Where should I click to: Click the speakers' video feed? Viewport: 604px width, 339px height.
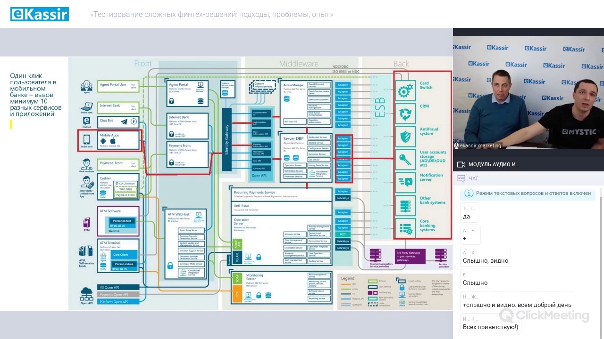528,93
